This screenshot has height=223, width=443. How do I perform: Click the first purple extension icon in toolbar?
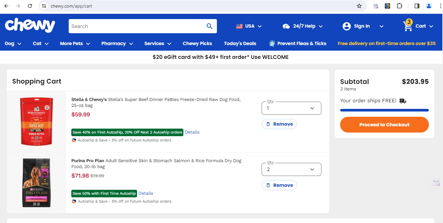tap(376, 6)
